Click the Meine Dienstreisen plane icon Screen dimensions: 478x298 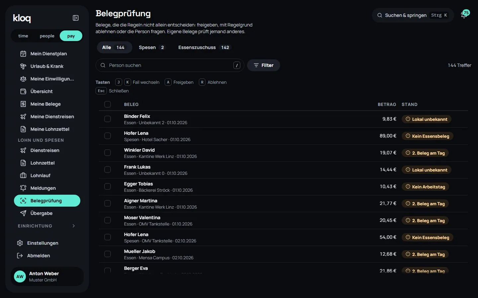click(x=23, y=117)
